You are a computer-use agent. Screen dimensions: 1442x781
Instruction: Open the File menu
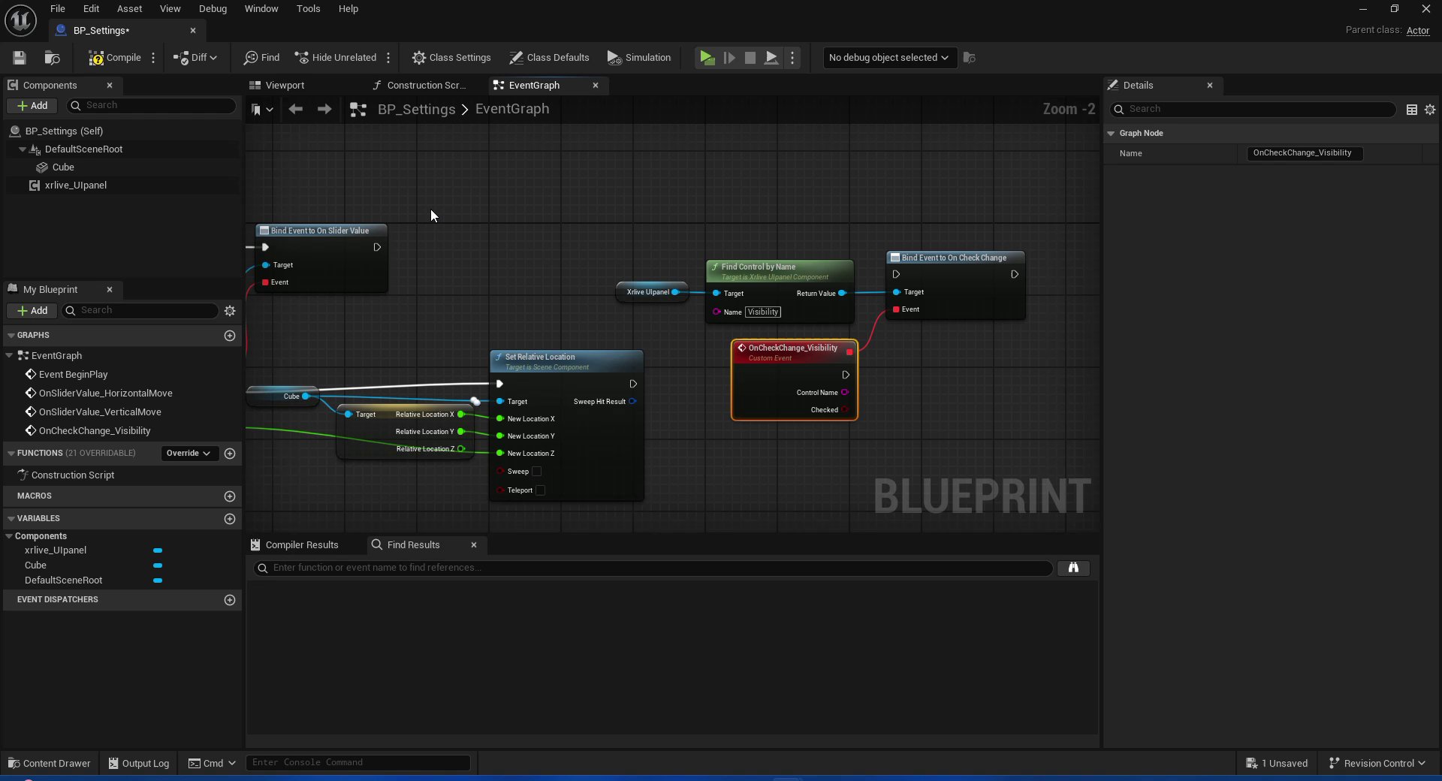[58, 9]
